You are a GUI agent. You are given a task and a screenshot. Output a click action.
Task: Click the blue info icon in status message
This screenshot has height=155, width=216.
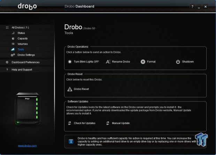coord(71,141)
